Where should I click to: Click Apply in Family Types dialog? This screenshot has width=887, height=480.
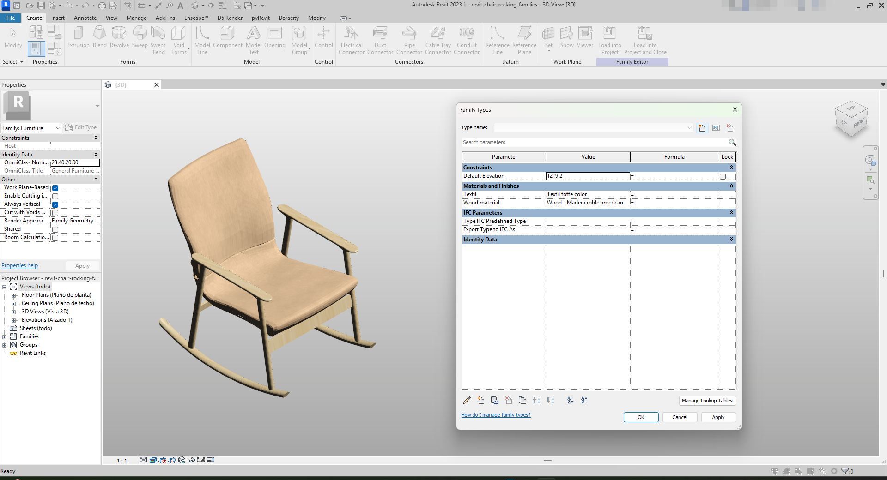point(718,417)
